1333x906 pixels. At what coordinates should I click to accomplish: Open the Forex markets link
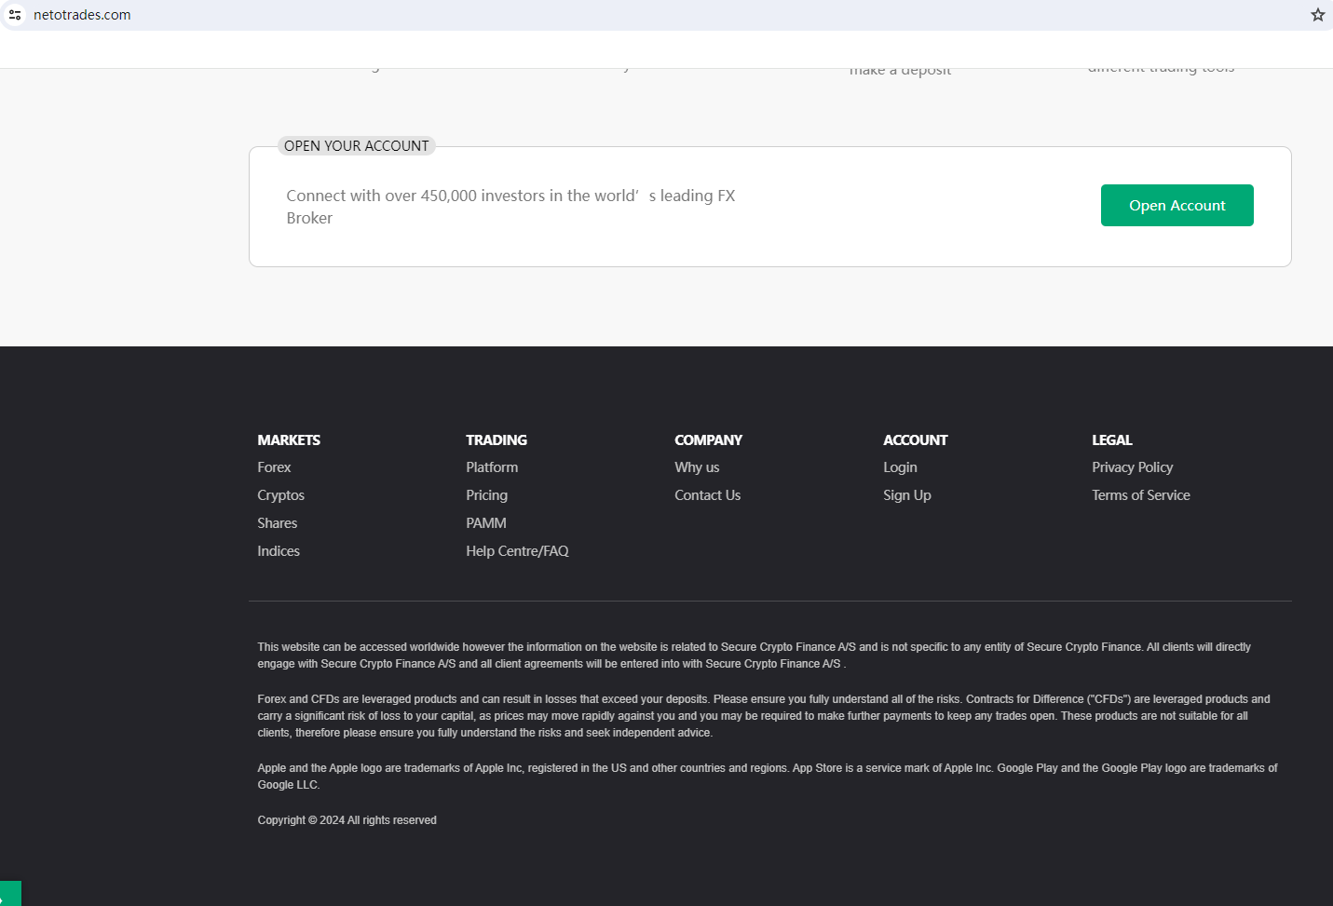274,467
